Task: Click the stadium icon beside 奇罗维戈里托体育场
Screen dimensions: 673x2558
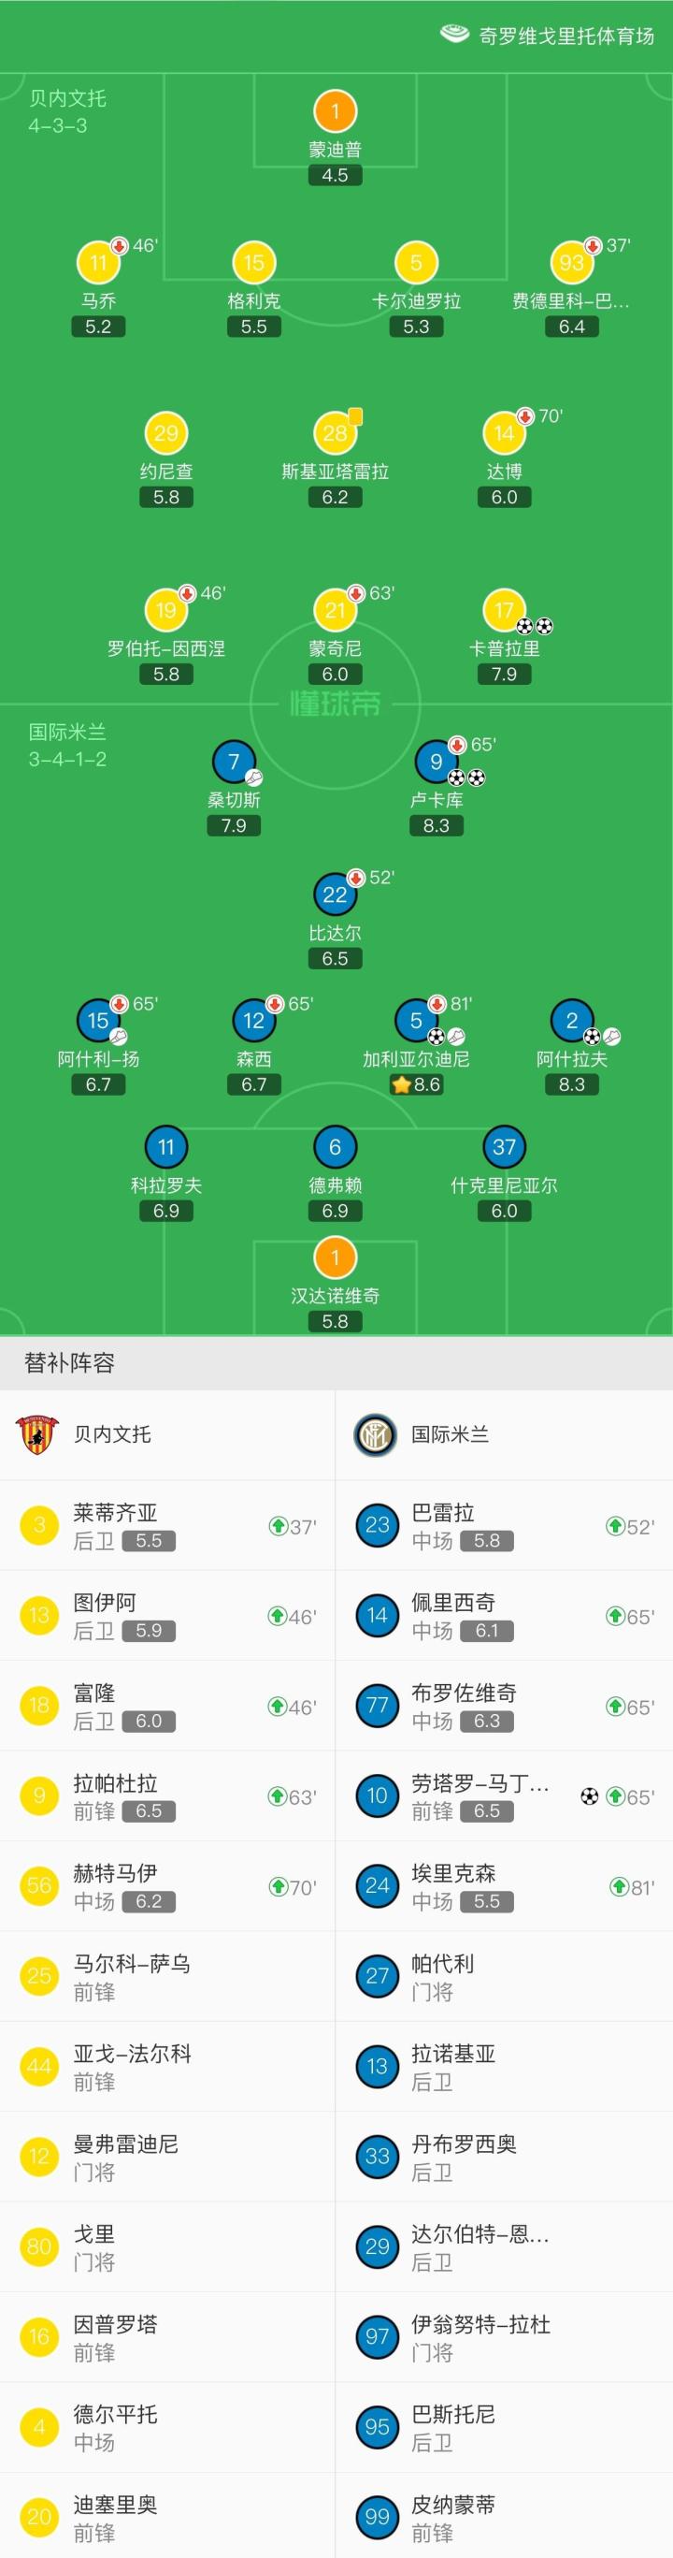Action: coord(453,35)
